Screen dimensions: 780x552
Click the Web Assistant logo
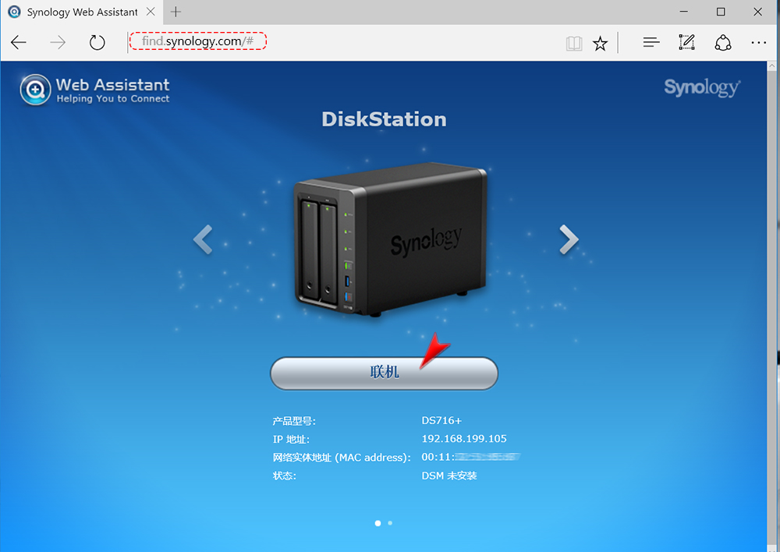tap(95, 90)
